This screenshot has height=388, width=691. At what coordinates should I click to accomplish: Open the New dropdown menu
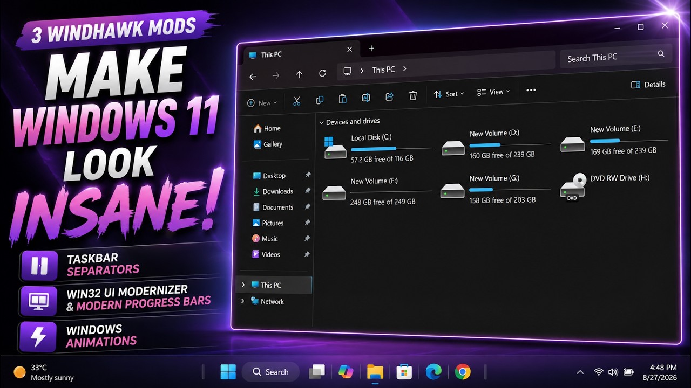click(262, 103)
